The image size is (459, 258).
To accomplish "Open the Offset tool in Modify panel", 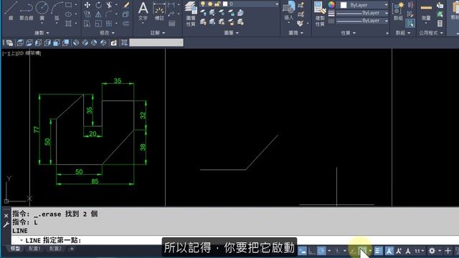I will (126, 24).
